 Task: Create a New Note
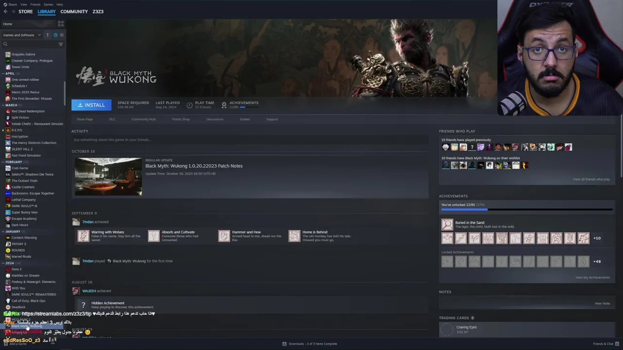(602, 303)
